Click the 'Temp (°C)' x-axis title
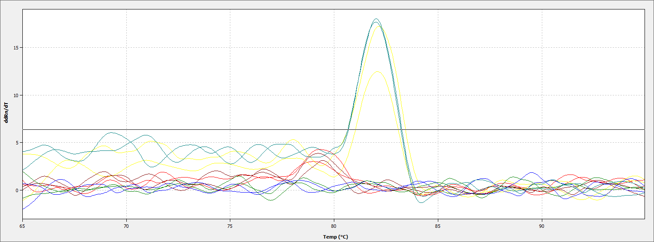The image size is (654, 242). 335,237
